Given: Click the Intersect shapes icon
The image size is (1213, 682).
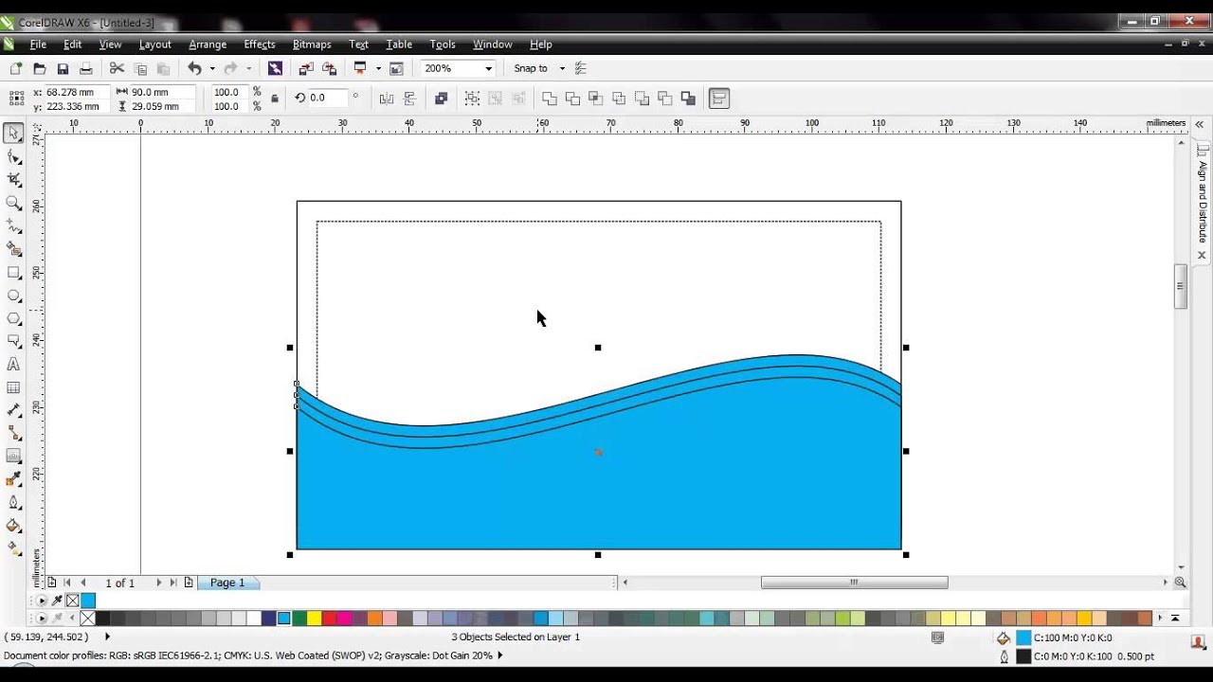Looking at the screenshot, I should [595, 98].
